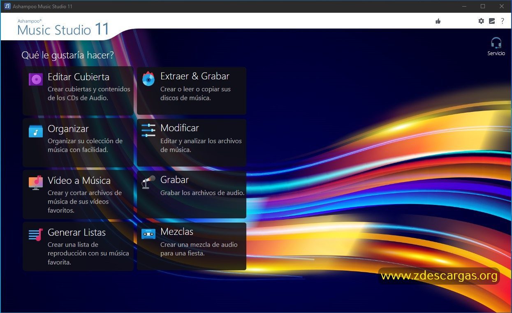
Task: Launch the Generar Listas heading
Action: coord(77,232)
